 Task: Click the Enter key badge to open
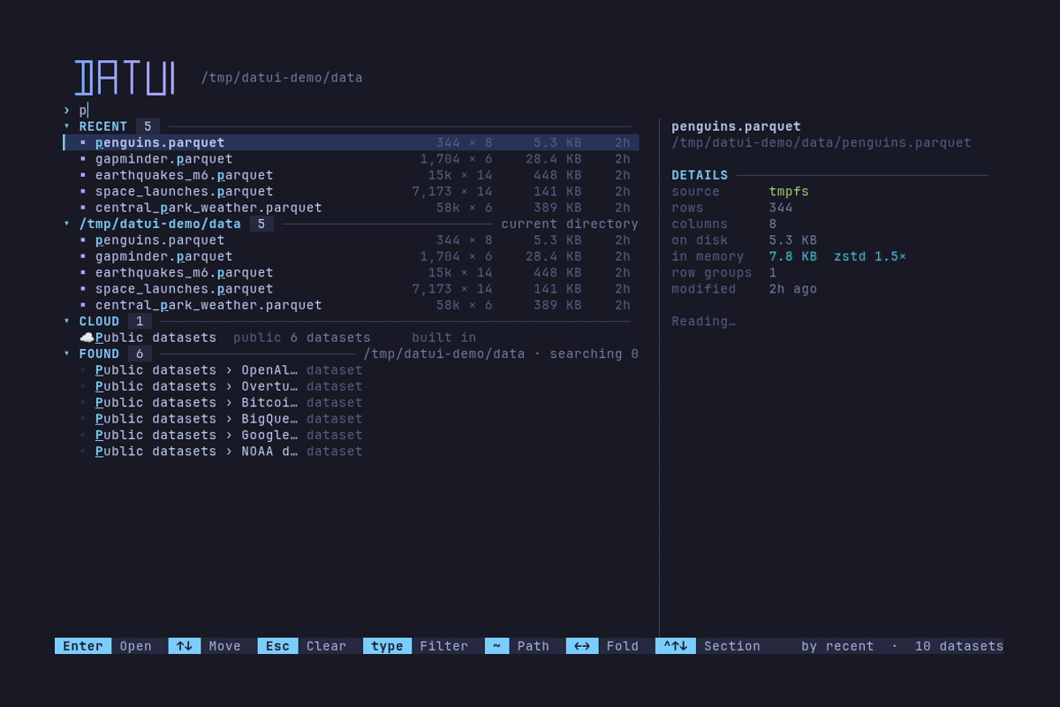(83, 646)
